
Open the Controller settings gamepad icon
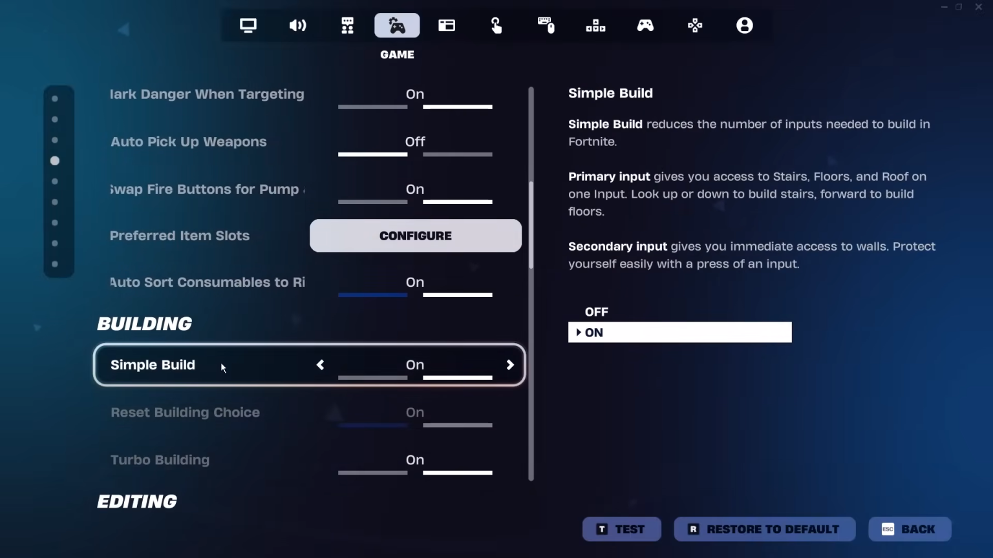click(x=645, y=25)
